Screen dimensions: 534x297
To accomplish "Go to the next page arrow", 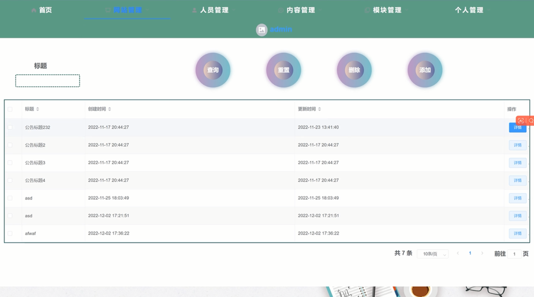I will pos(482,253).
